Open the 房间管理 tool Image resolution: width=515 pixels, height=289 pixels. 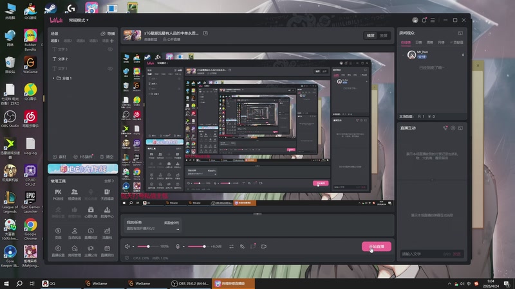pyautogui.click(x=75, y=250)
